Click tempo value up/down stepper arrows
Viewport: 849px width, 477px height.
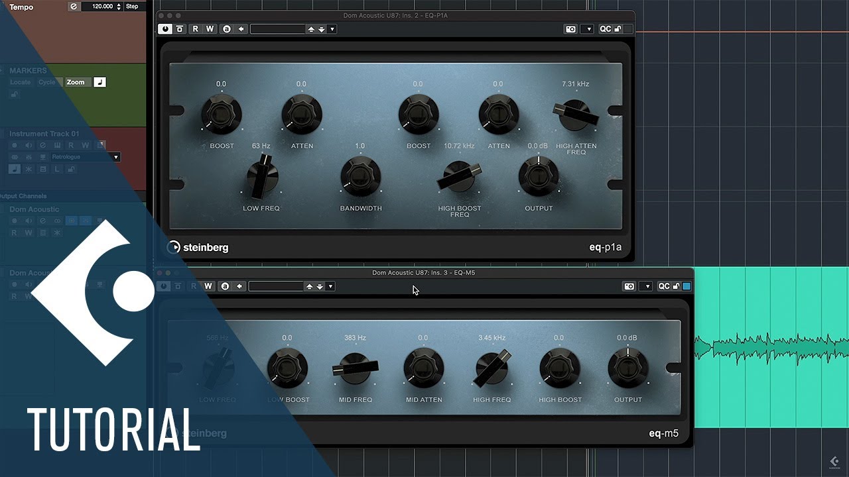[118, 6]
